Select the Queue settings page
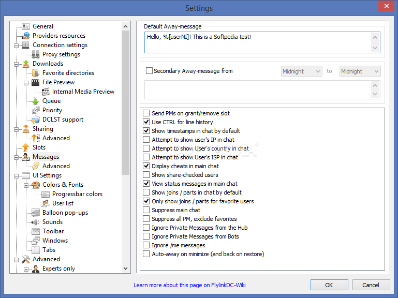The width and height of the screenshot is (398, 298). coord(52,101)
